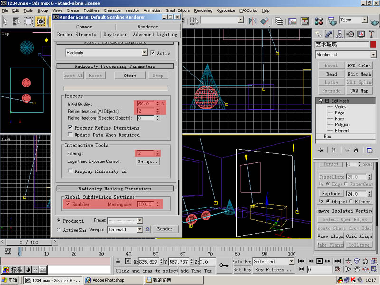Image resolution: width=380 pixels, height=285 pixels.
Task: Toggle the Enabled meshing checkbox
Action: 68,204
